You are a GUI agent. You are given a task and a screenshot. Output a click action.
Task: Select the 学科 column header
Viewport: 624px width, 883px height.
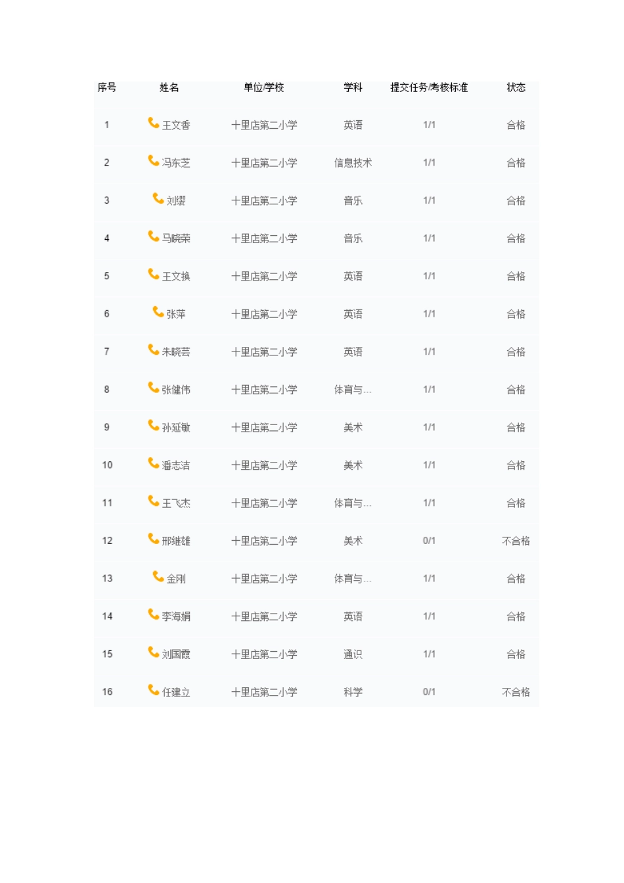(353, 87)
